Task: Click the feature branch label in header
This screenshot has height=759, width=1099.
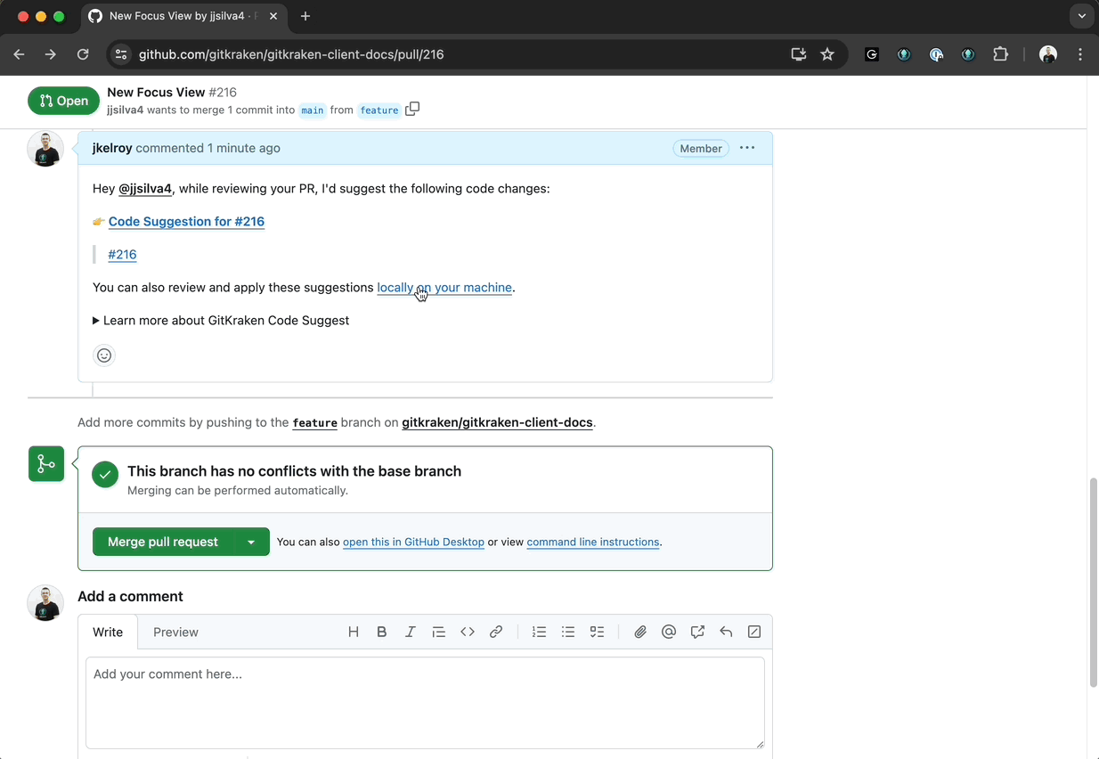Action: tap(379, 110)
